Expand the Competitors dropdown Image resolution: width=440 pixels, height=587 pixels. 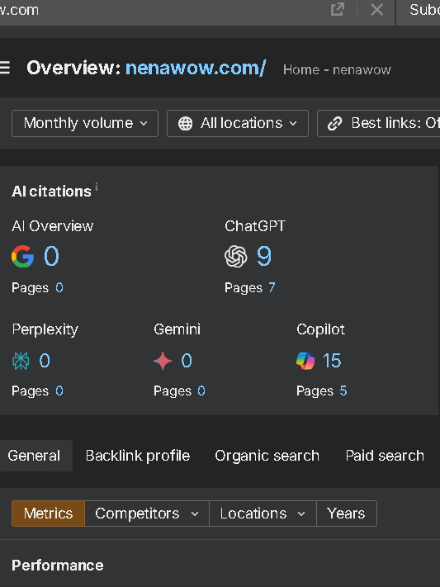coord(147,514)
